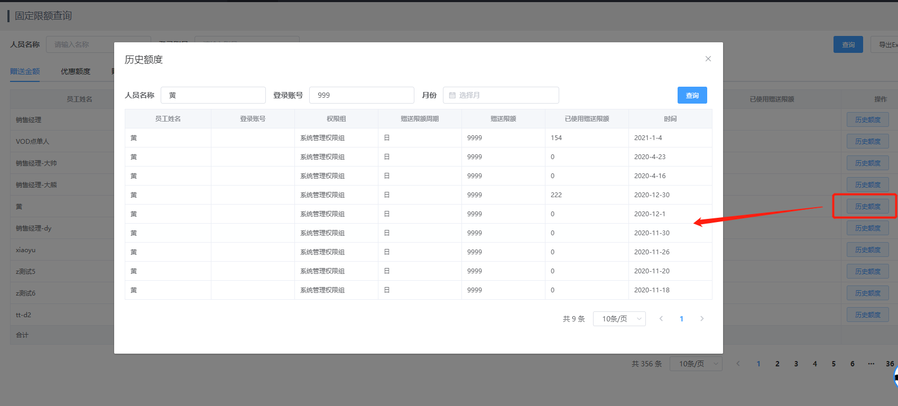Viewport: 898px width, 406px height.
Task: Select the row dated 2021-1-4
Action: click(419, 138)
